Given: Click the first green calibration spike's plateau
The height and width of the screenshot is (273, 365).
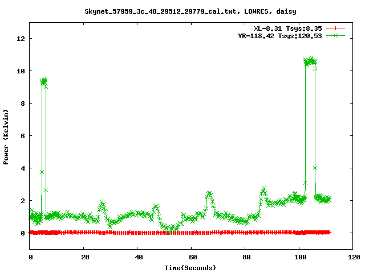Looking at the screenshot, I should pyautogui.click(x=44, y=81).
